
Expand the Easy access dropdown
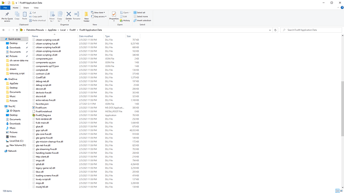click(99, 16)
